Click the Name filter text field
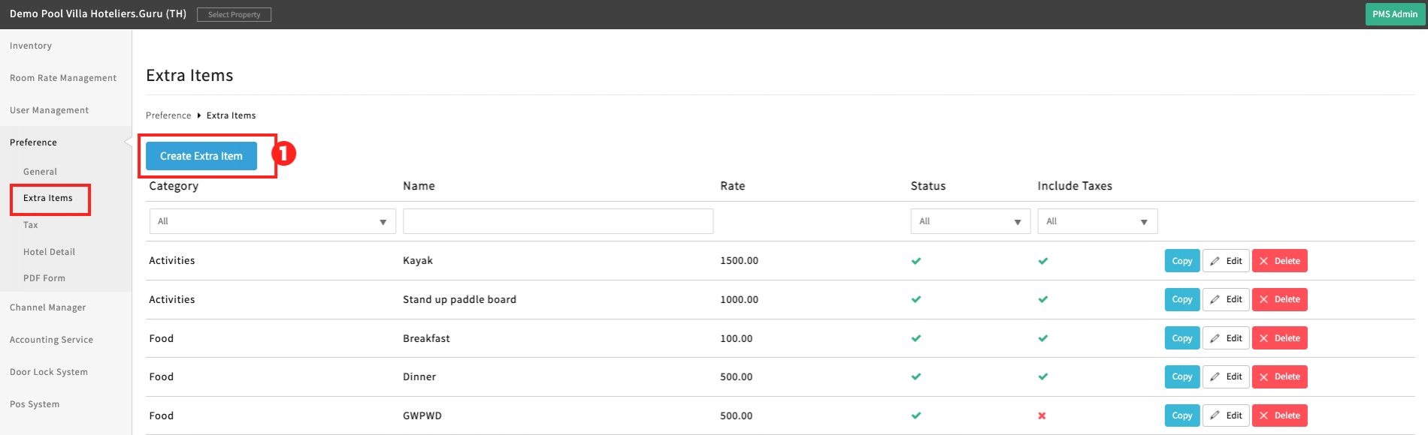Image resolution: width=1428 pixels, height=435 pixels. (x=558, y=221)
